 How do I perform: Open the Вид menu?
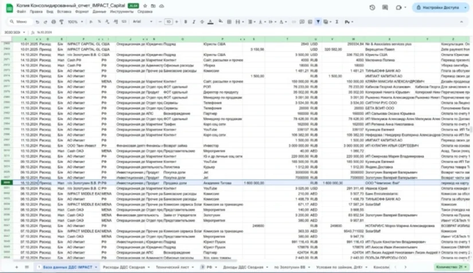coord(50,12)
